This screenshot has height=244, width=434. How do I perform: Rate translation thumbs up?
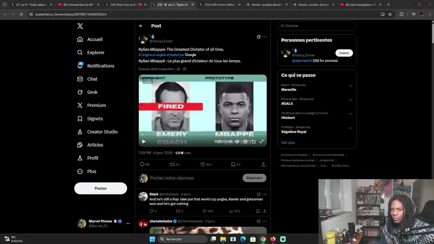click(x=178, y=69)
